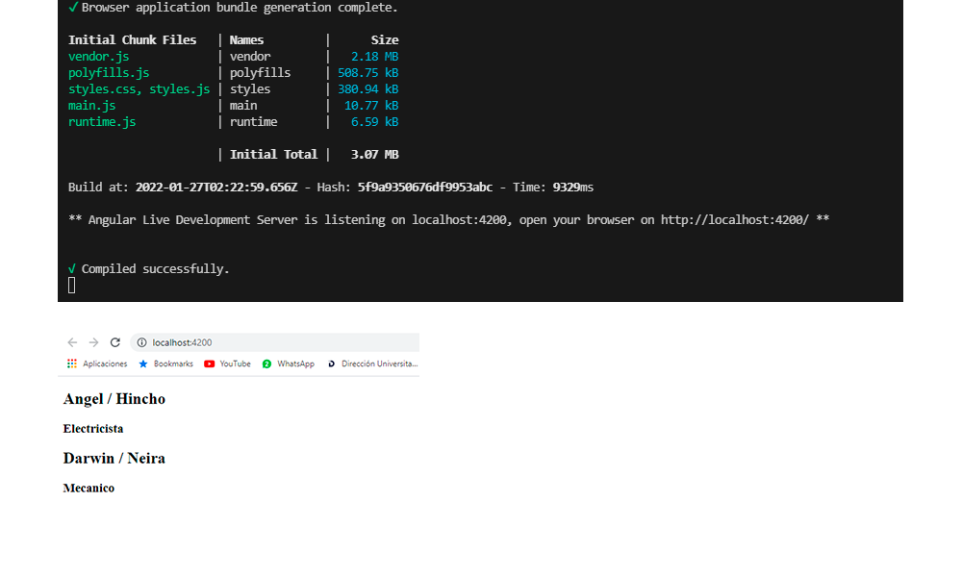Click polyfills.js in terminal output

click(109, 72)
